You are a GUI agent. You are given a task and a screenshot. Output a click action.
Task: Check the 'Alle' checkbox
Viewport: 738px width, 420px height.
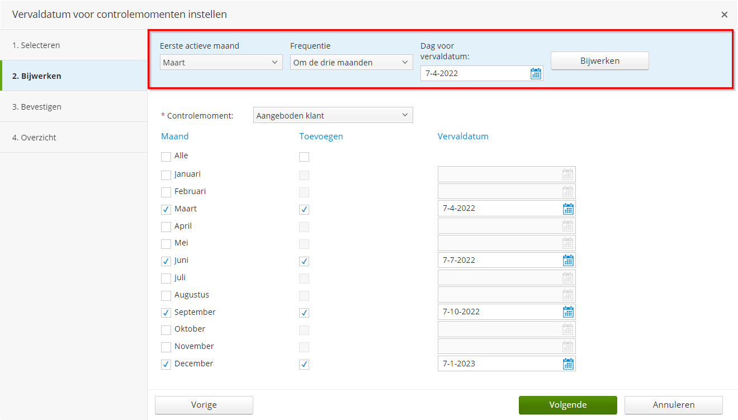click(x=165, y=156)
